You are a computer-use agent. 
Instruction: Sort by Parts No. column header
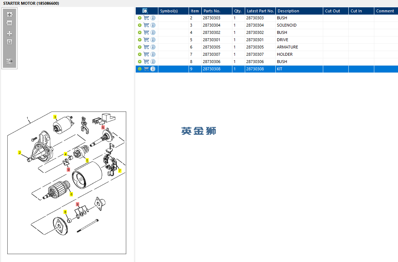pos(217,11)
